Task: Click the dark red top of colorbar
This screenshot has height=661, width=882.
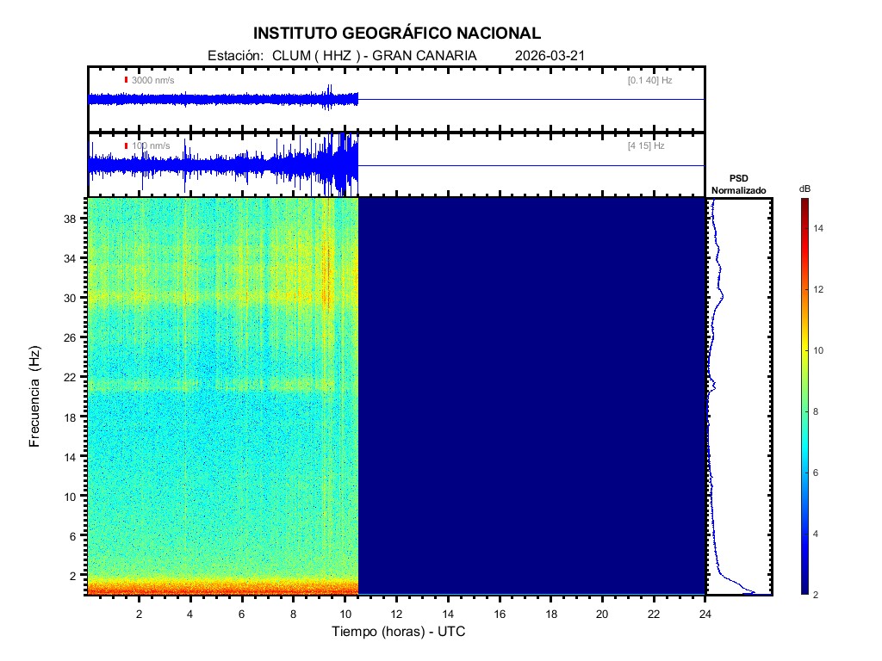Action: (804, 203)
